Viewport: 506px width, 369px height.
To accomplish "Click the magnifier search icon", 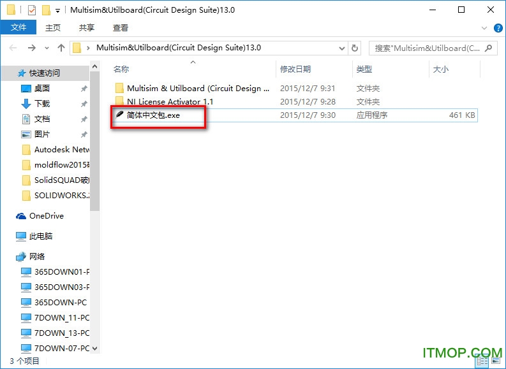I will pyautogui.click(x=489, y=48).
